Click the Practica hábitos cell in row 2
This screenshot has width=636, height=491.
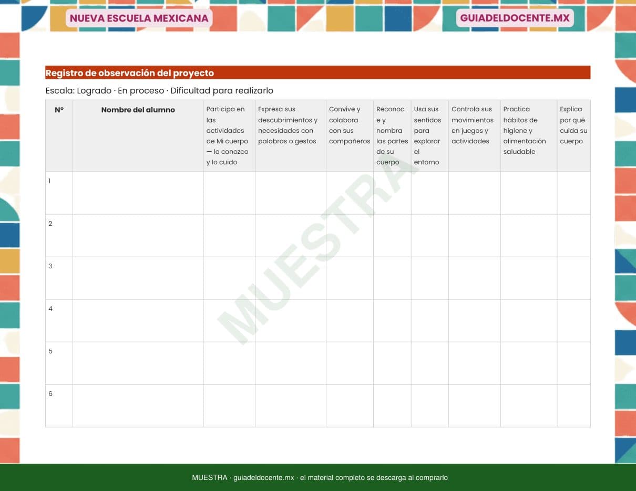528,235
